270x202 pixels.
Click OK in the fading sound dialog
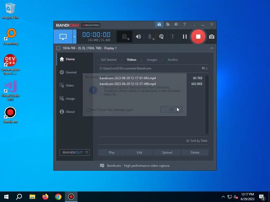point(171,110)
